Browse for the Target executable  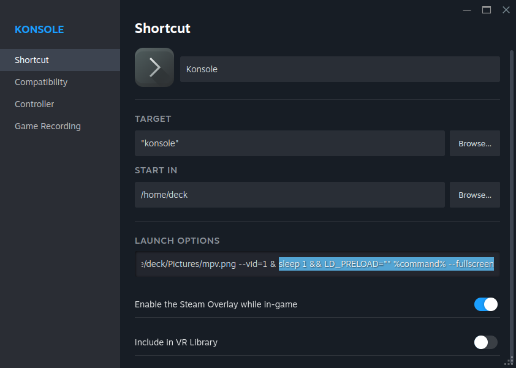(475, 143)
